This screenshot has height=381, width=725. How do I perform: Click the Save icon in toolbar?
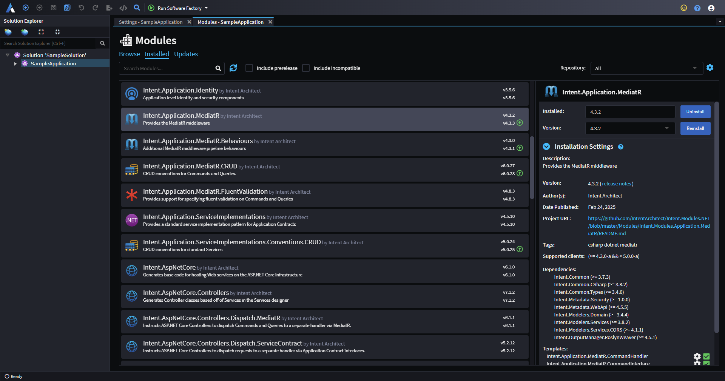[x=54, y=8]
